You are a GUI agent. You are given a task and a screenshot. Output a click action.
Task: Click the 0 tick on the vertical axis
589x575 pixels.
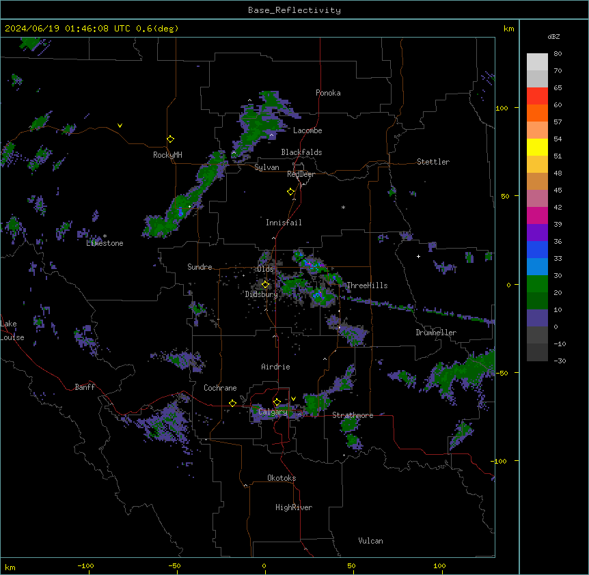tap(508, 285)
